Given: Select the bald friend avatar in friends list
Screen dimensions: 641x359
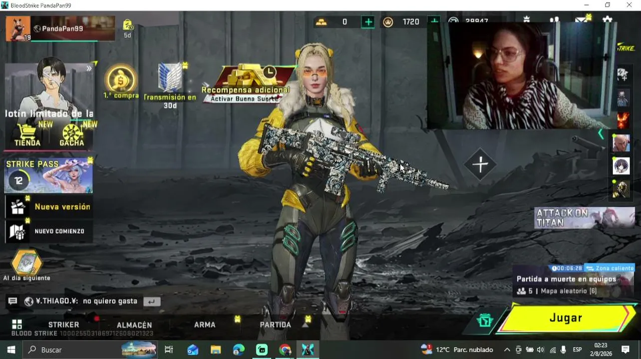Looking at the screenshot, I should pyautogui.click(x=621, y=144).
